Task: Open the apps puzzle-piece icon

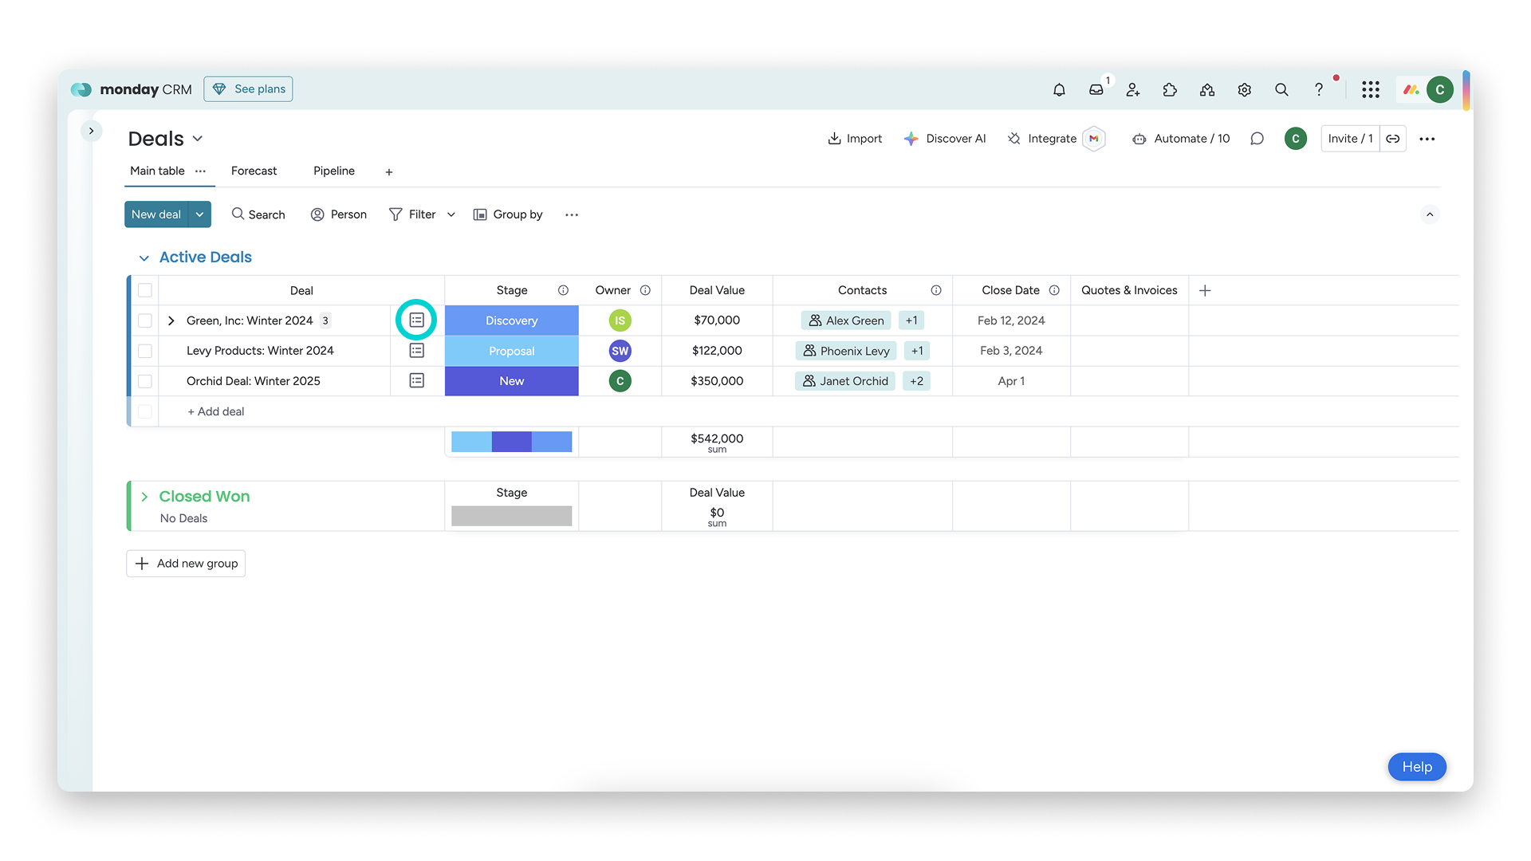Action: (x=1170, y=90)
